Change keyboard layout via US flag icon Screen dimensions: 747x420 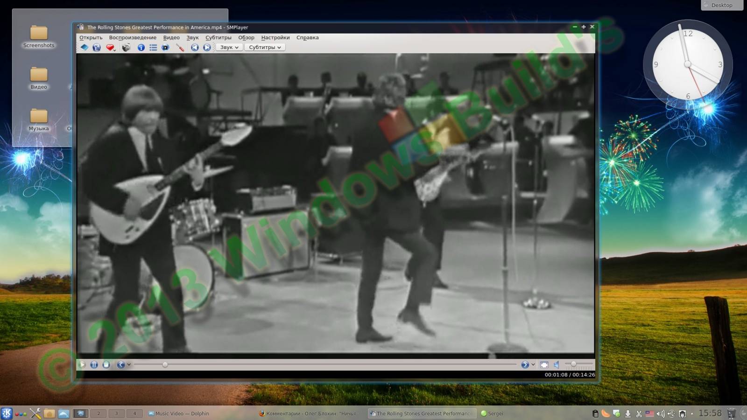[649, 413]
